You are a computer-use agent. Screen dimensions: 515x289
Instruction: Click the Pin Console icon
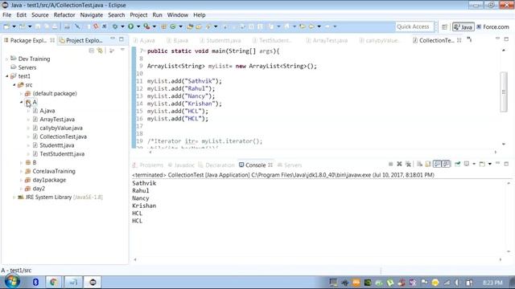pyautogui.click(x=458, y=164)
